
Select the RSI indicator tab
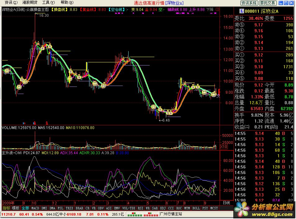(140, 208)
